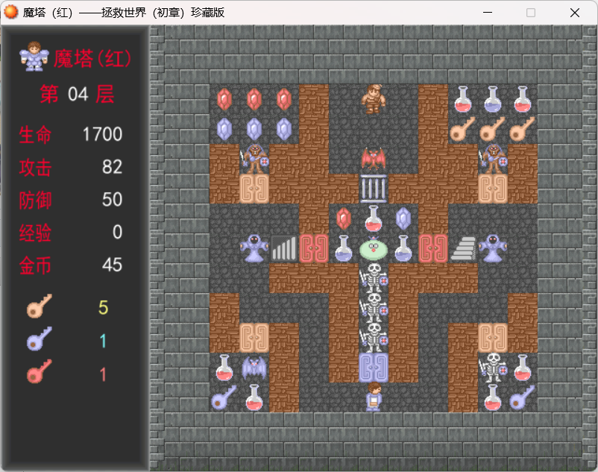Click rightmost red potion in top-right room
Viewport: 598px width, 472px height.
pos(522,99)
